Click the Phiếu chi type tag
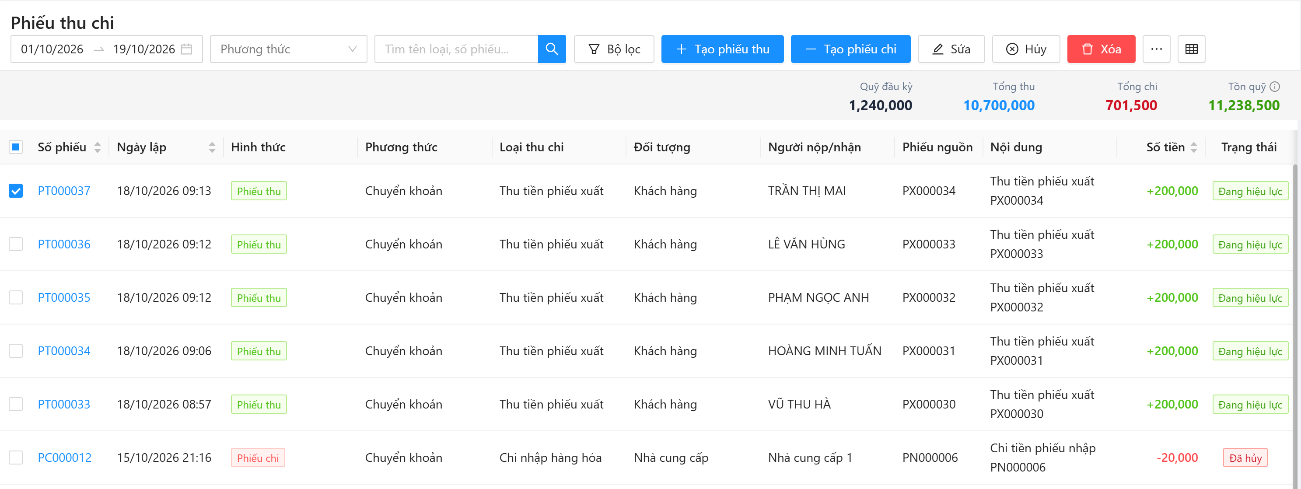The image size is (1301, 489). click(258, 458)
